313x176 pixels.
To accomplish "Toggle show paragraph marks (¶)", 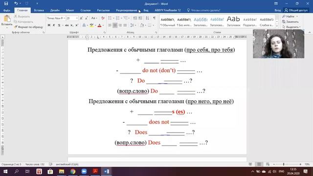I will tap(155, 18).
